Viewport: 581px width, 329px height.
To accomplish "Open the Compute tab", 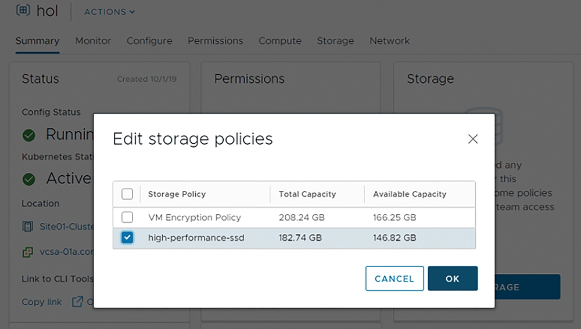I will click(x=280, y=41).
